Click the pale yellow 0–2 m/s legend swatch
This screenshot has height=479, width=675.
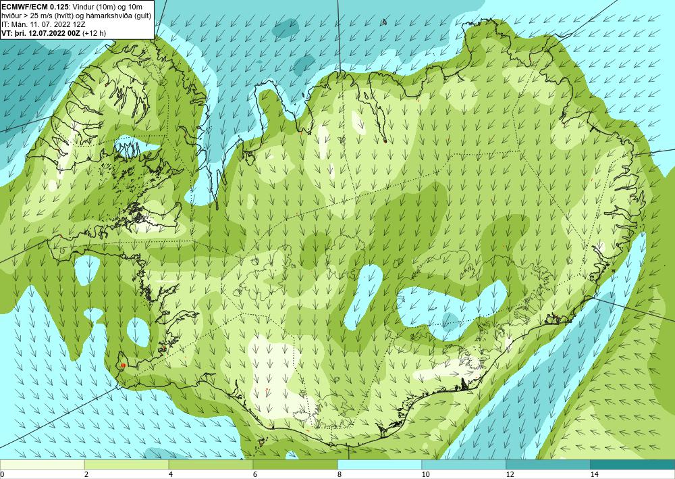[x=42, y=465]
